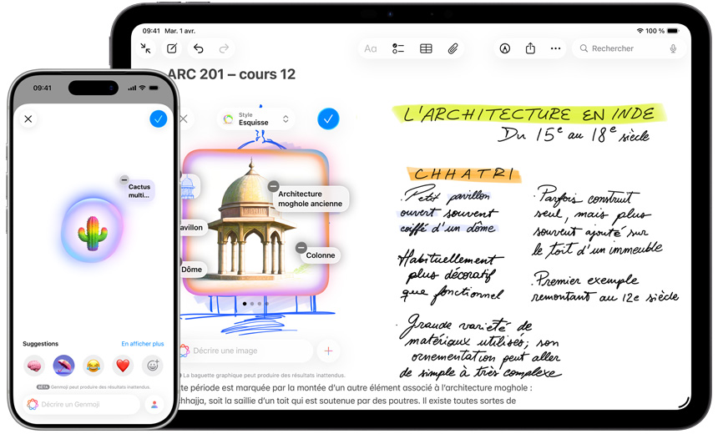Create a new note with compose icon
Viewport: 718px width, 434px height.
click(172, 49)
